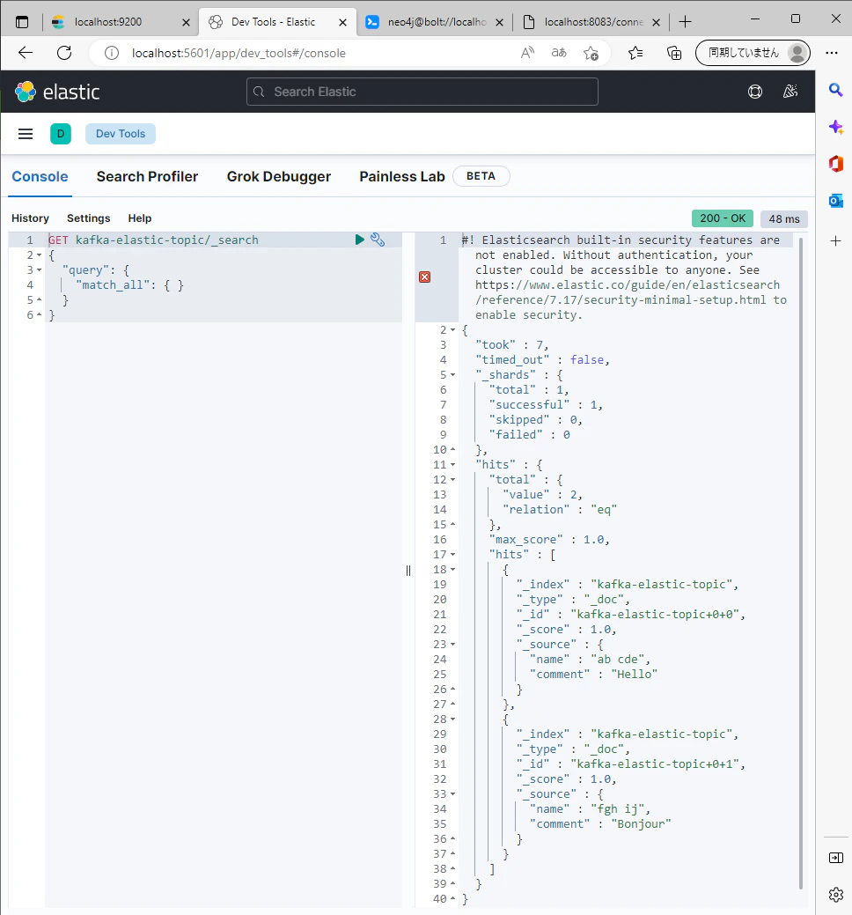
Task: Go back using browser back arrow
Action: (x=25, y=53)
